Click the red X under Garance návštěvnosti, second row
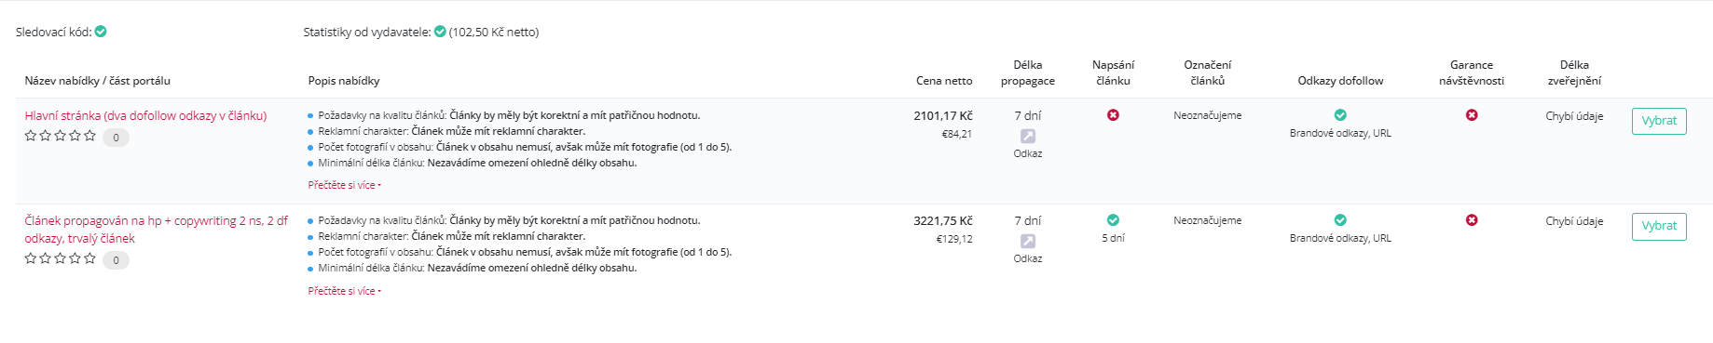 coord(1472,220)
